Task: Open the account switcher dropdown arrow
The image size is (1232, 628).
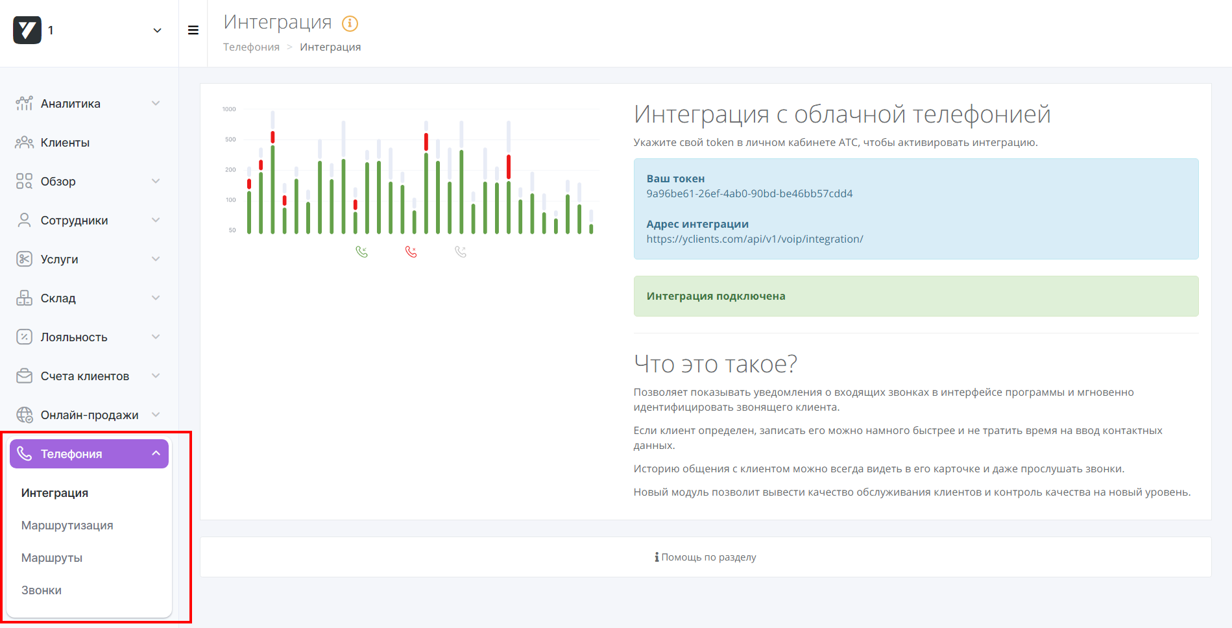Action: tap(157, 30)
